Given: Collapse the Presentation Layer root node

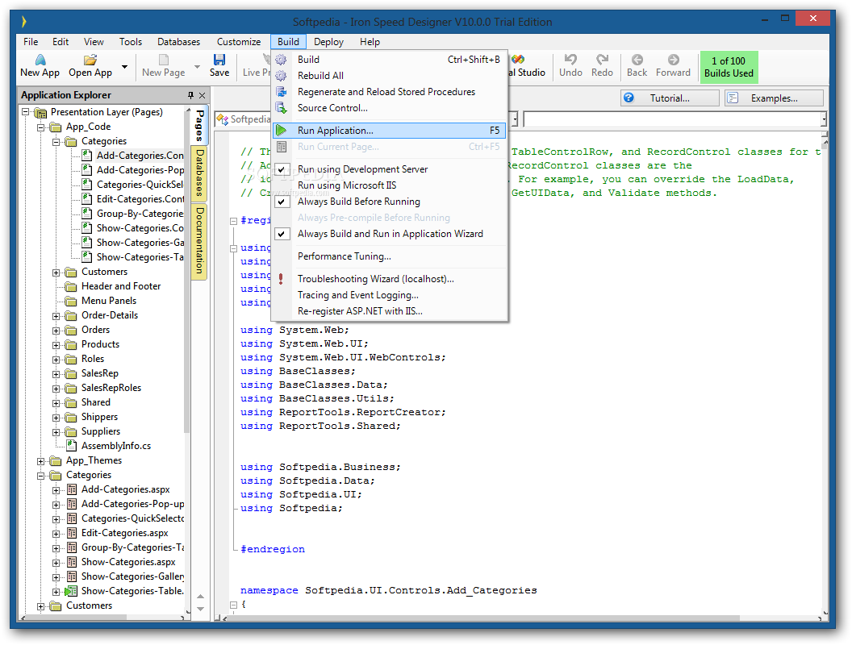Looking at the screenshot, I should pyautogui.click(x=26, y=112).
